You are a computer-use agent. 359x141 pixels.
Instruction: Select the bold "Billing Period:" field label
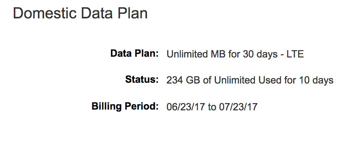[x=125, y=107]
